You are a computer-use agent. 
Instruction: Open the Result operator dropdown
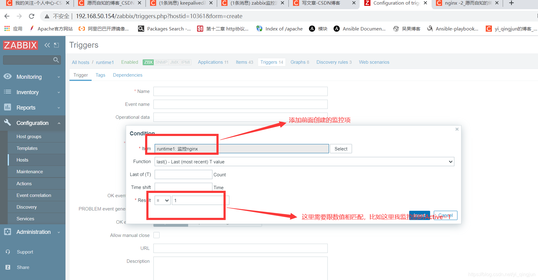pyautogui.click(x=163, y=200)
